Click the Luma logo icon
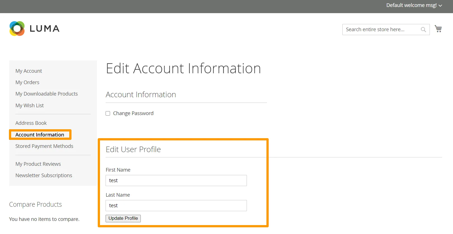453x234 pixels. pyautogui.click(x=17, y=28)
